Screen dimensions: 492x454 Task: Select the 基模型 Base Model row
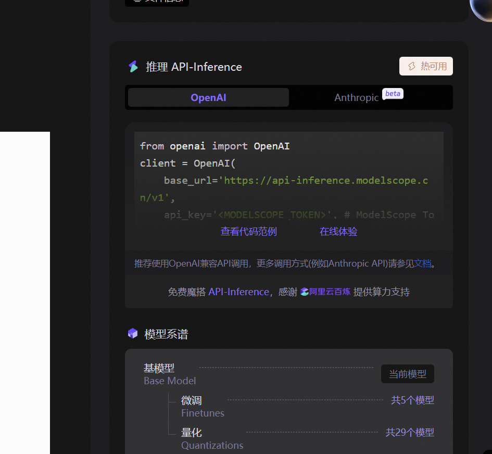(288, 374)
